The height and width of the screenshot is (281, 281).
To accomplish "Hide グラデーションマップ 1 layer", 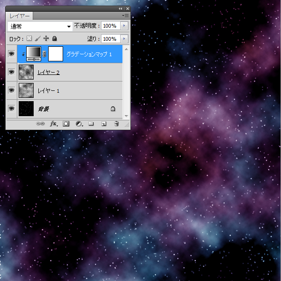I will 12,53.
